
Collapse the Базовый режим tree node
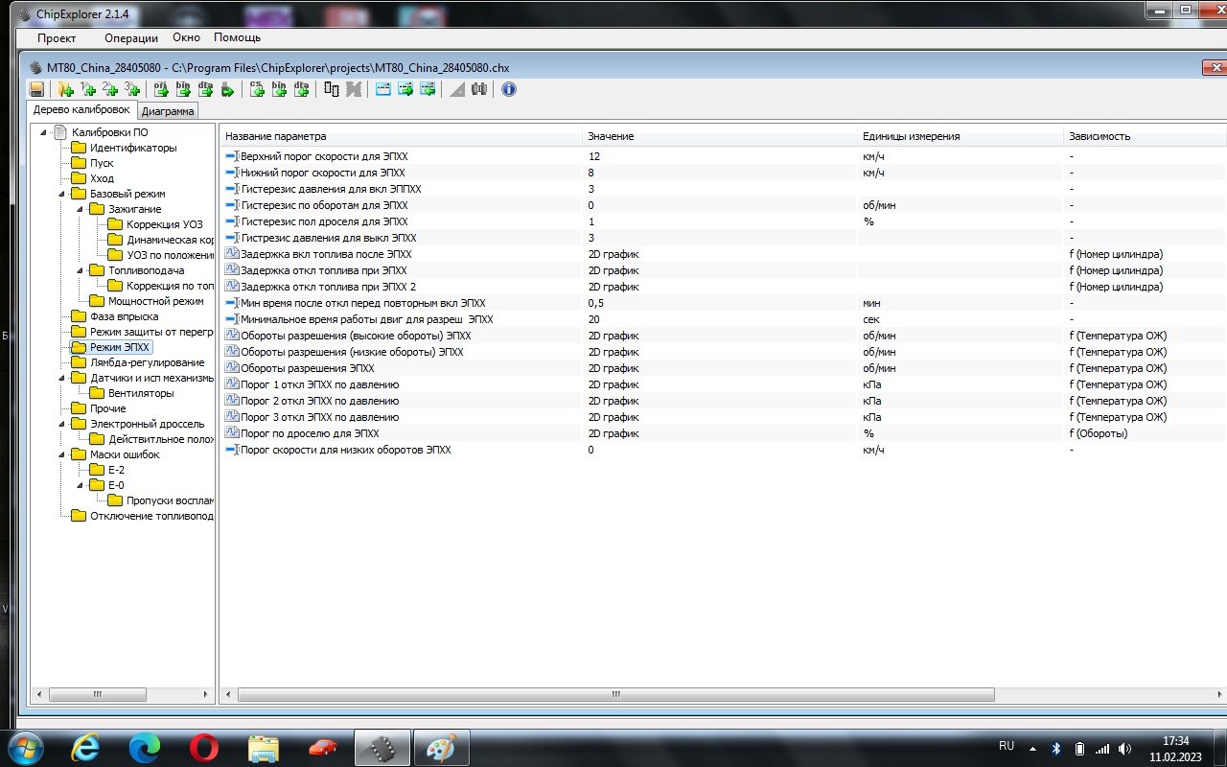tap(62, 194)
